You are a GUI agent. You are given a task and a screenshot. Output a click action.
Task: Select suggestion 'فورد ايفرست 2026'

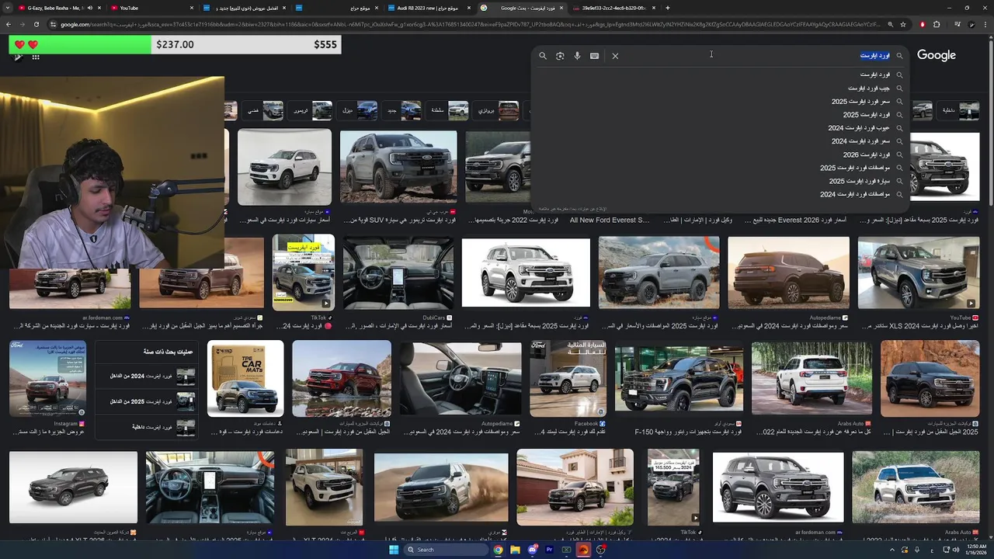pos(721,155)
